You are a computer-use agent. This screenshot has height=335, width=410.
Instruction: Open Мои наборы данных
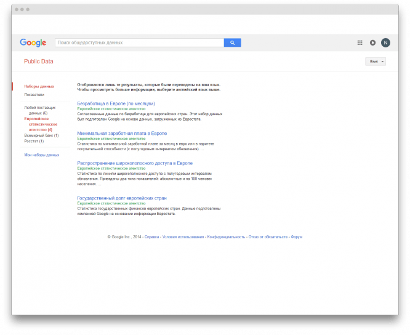(x=42, y=155)
